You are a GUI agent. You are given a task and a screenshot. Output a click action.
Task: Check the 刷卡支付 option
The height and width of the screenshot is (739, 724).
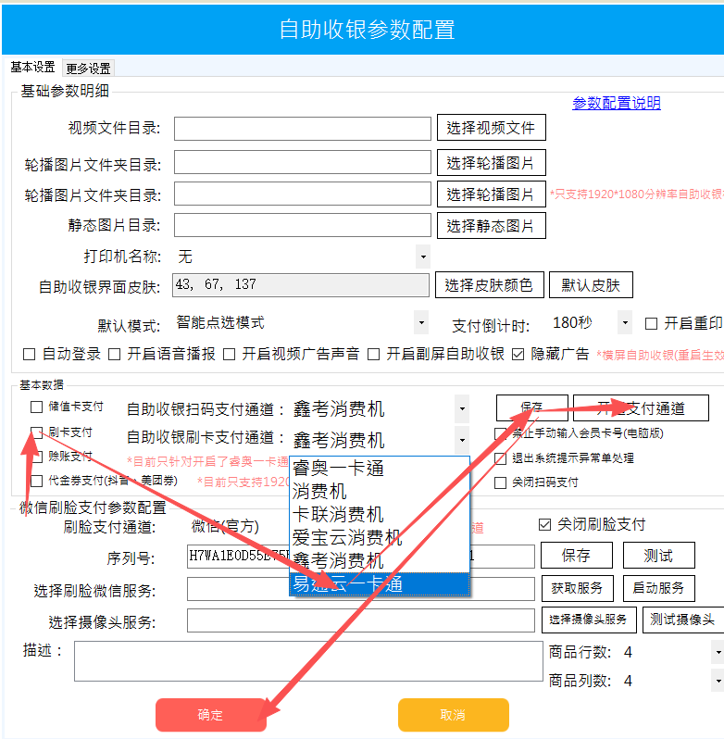(x=37, y=432)
